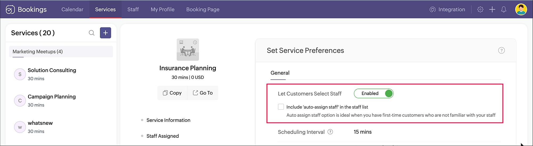This screenshot has height=146, width=533.
Task: Click the plus icon in top bar
Action: click(492, 10)
